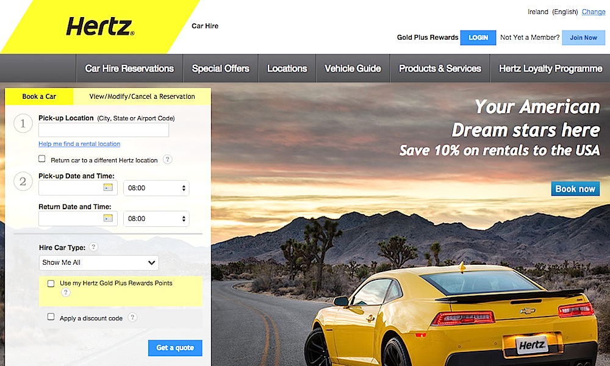Image resolution: width=610 pixels, height=366 pixels.
Task: Click the Hertz logo
Action: point(100,26)
